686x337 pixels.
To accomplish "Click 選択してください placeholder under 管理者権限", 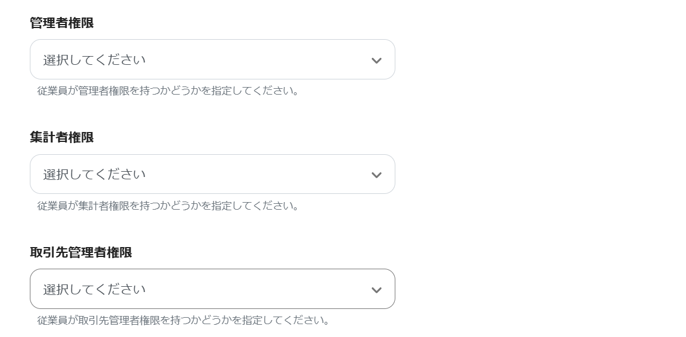I will [94, 60].
